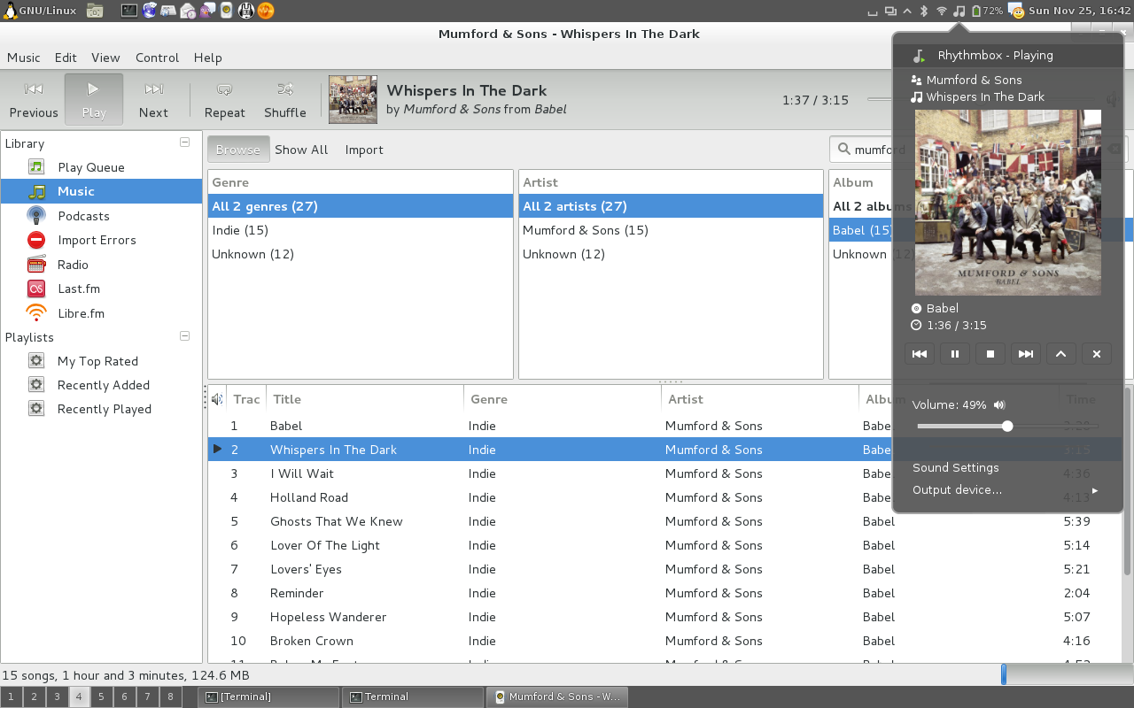The height and width of the screenshot is (708, 1134).
Task: Adjust the volume slider in sound popup
Action: [1007, 426]
